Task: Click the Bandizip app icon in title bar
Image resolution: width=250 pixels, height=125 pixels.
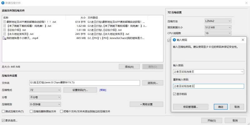Action: [x=3, y=3]
